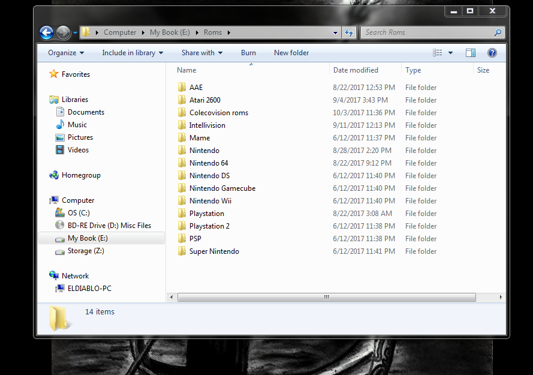
Task: Click the OS (C:) drive icon
Action: (60, 212)
